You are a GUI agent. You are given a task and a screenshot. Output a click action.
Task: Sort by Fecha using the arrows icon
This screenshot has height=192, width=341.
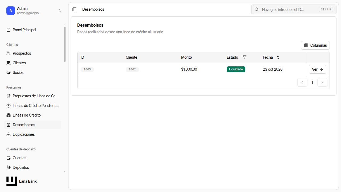point(278,57)
